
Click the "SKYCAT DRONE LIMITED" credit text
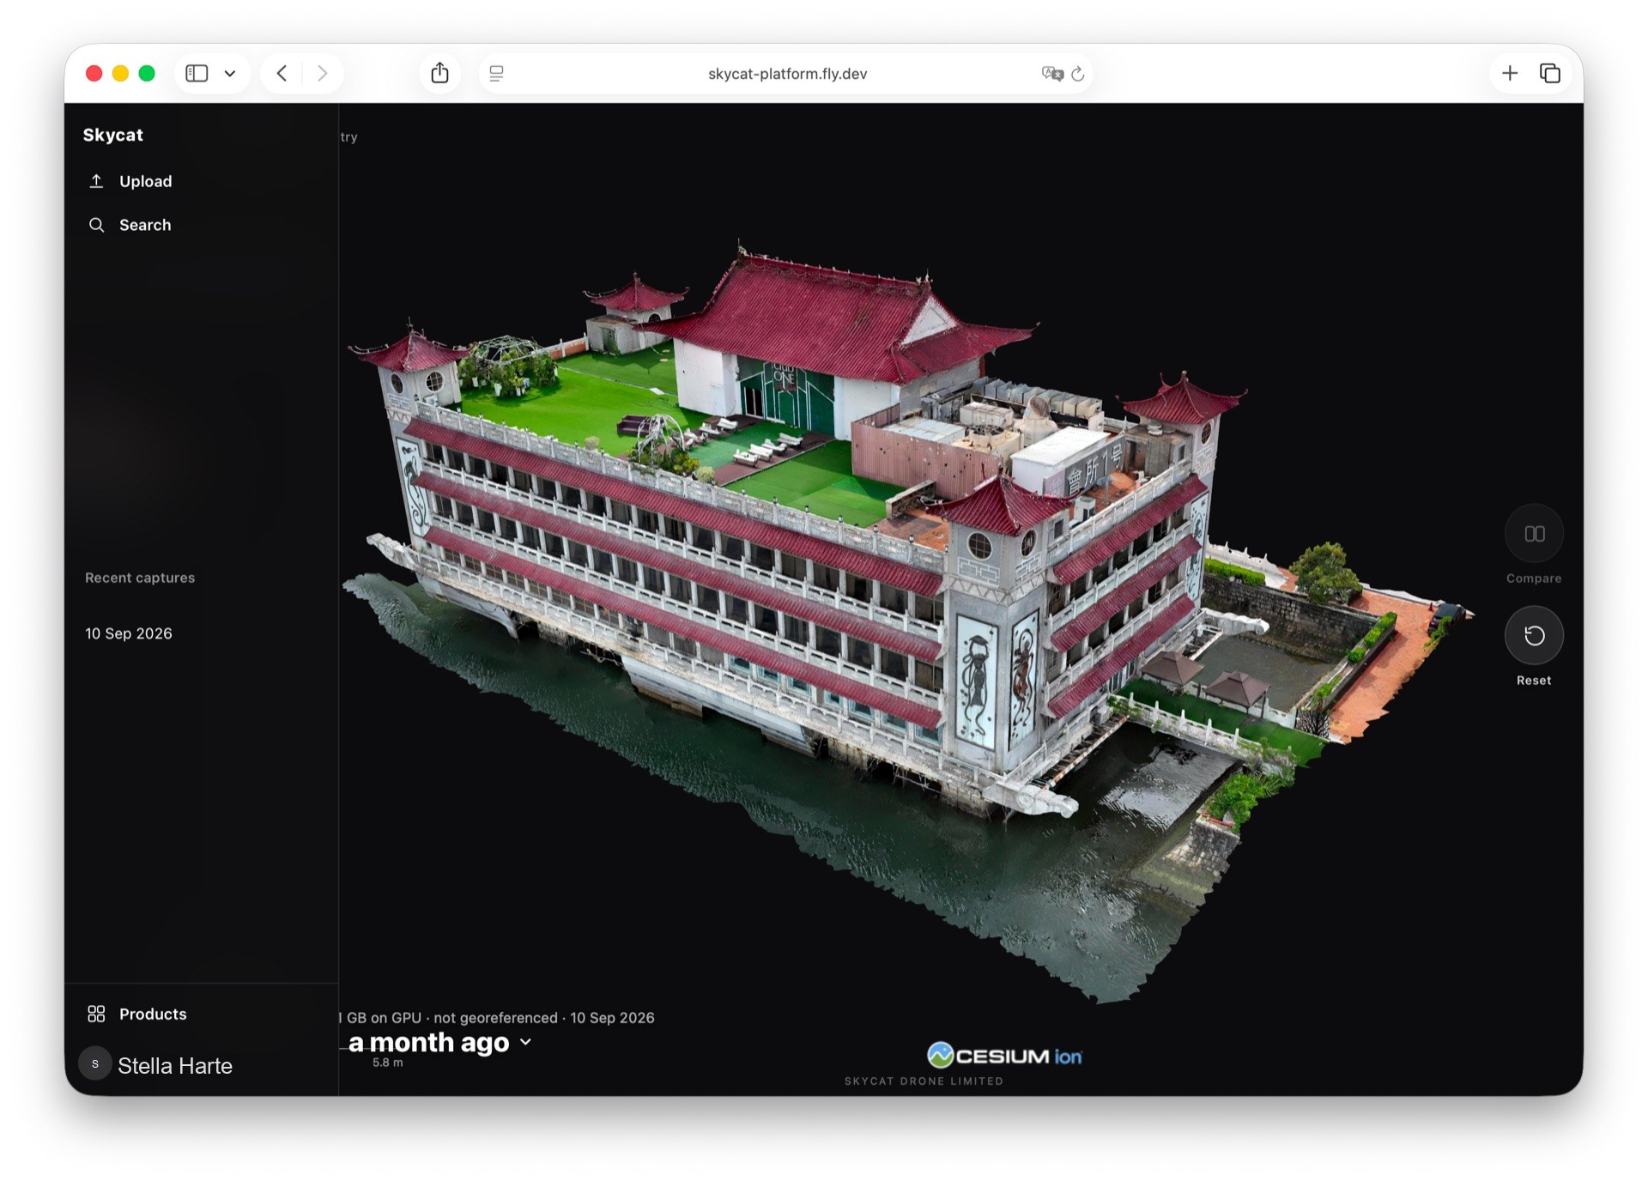pyautogui.click(x=924, y=1081)
